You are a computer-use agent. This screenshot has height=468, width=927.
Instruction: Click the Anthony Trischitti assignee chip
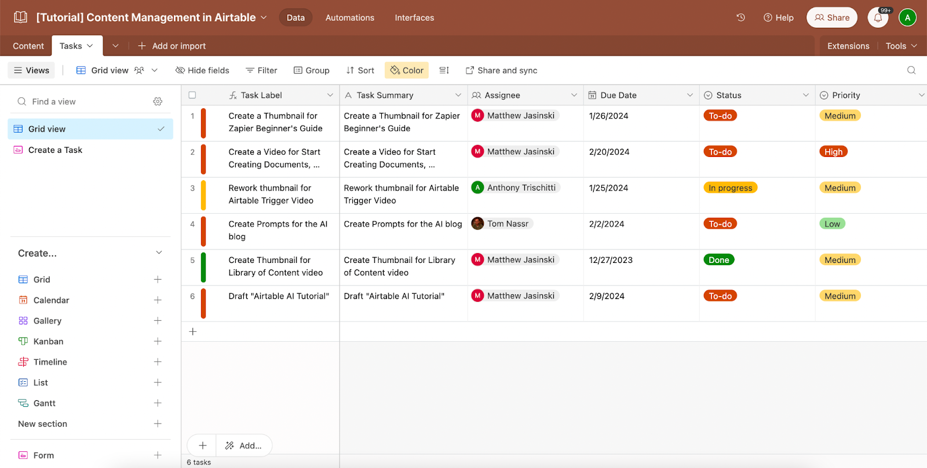(x=515, y=188)
